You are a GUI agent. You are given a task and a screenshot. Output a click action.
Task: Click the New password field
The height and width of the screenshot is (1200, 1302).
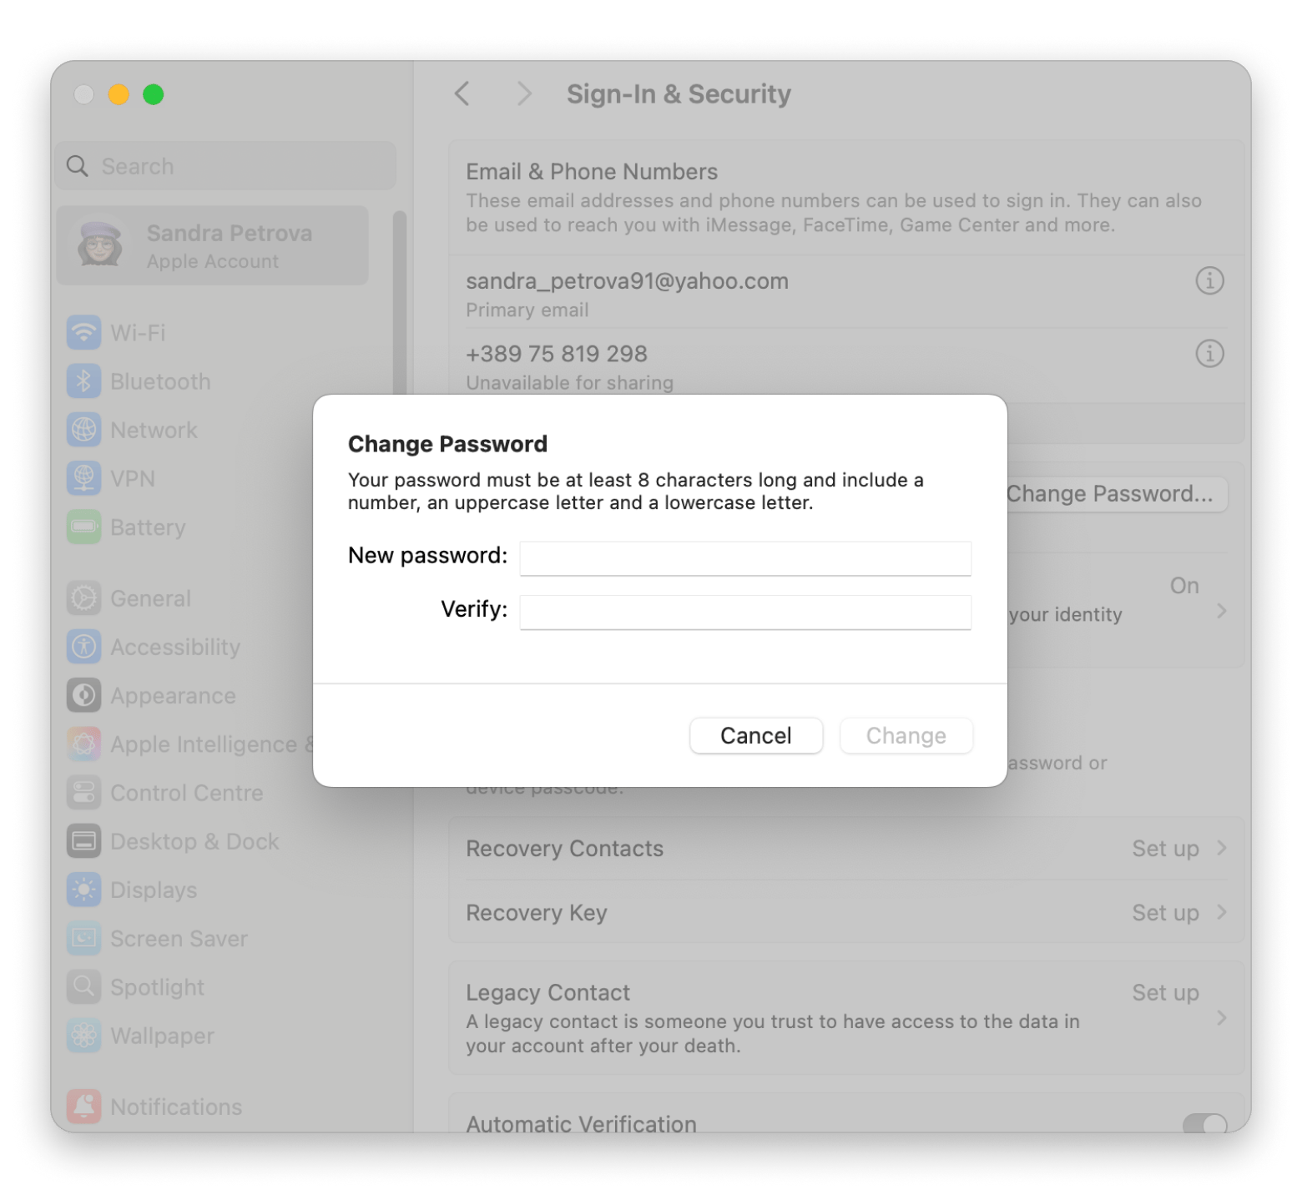744,557
